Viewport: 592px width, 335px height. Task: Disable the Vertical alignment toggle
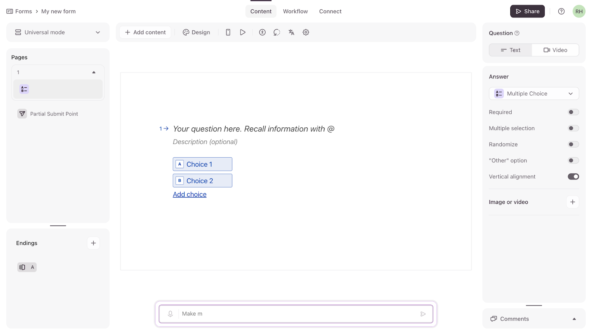pyautogui.click(x=573, y=177)
